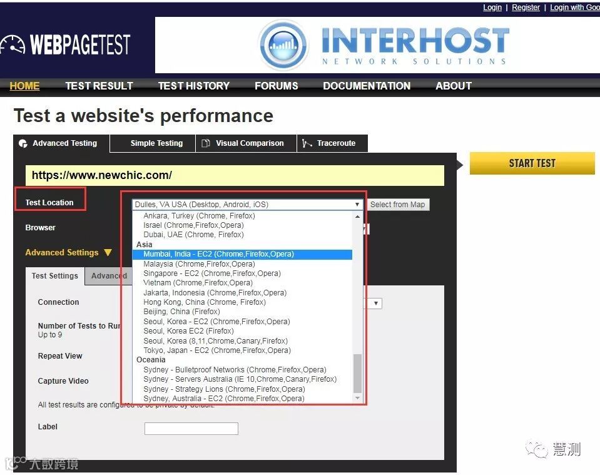Image resolution: width=600 pixels, height=475 pixels.
Task: Click the Advanced Settings label
Action: (x=62, y=253)
